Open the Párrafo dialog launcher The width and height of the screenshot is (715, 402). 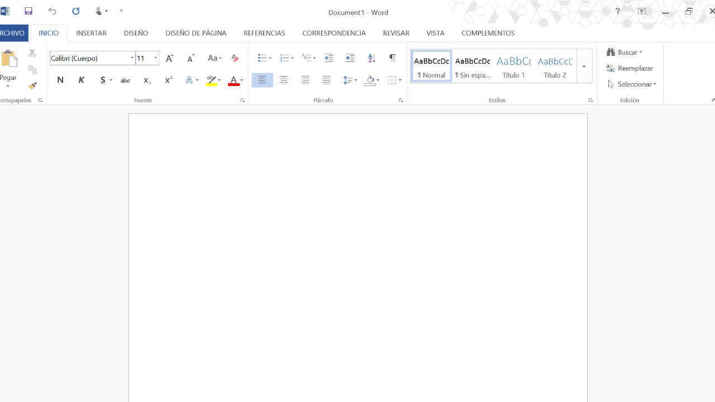pos(401,100)
